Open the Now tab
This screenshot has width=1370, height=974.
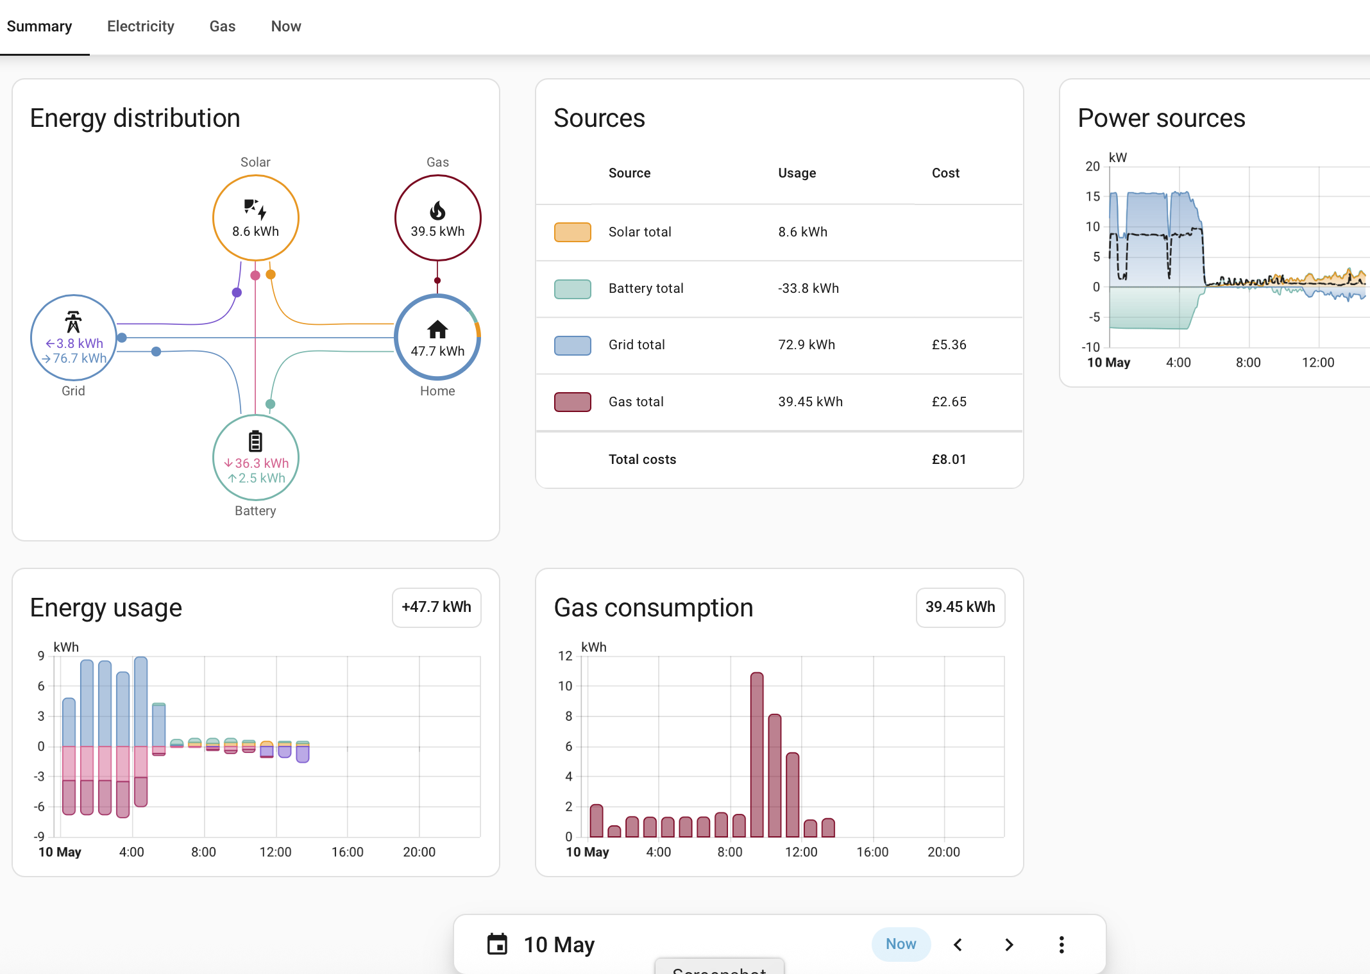click(x=286, y=26)
